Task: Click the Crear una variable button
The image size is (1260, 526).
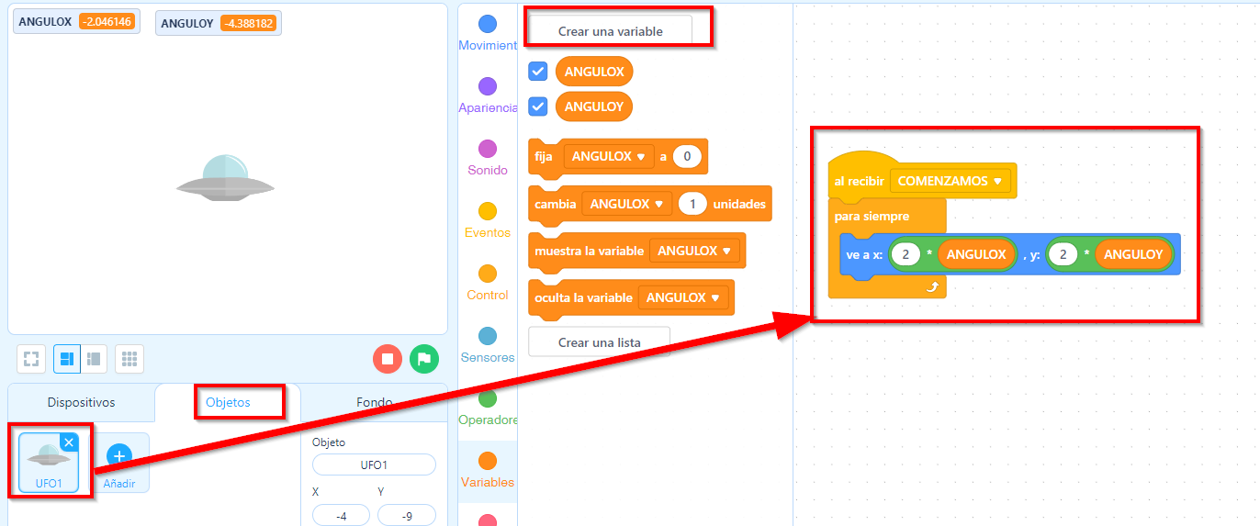Action: [x=611, y=31]
